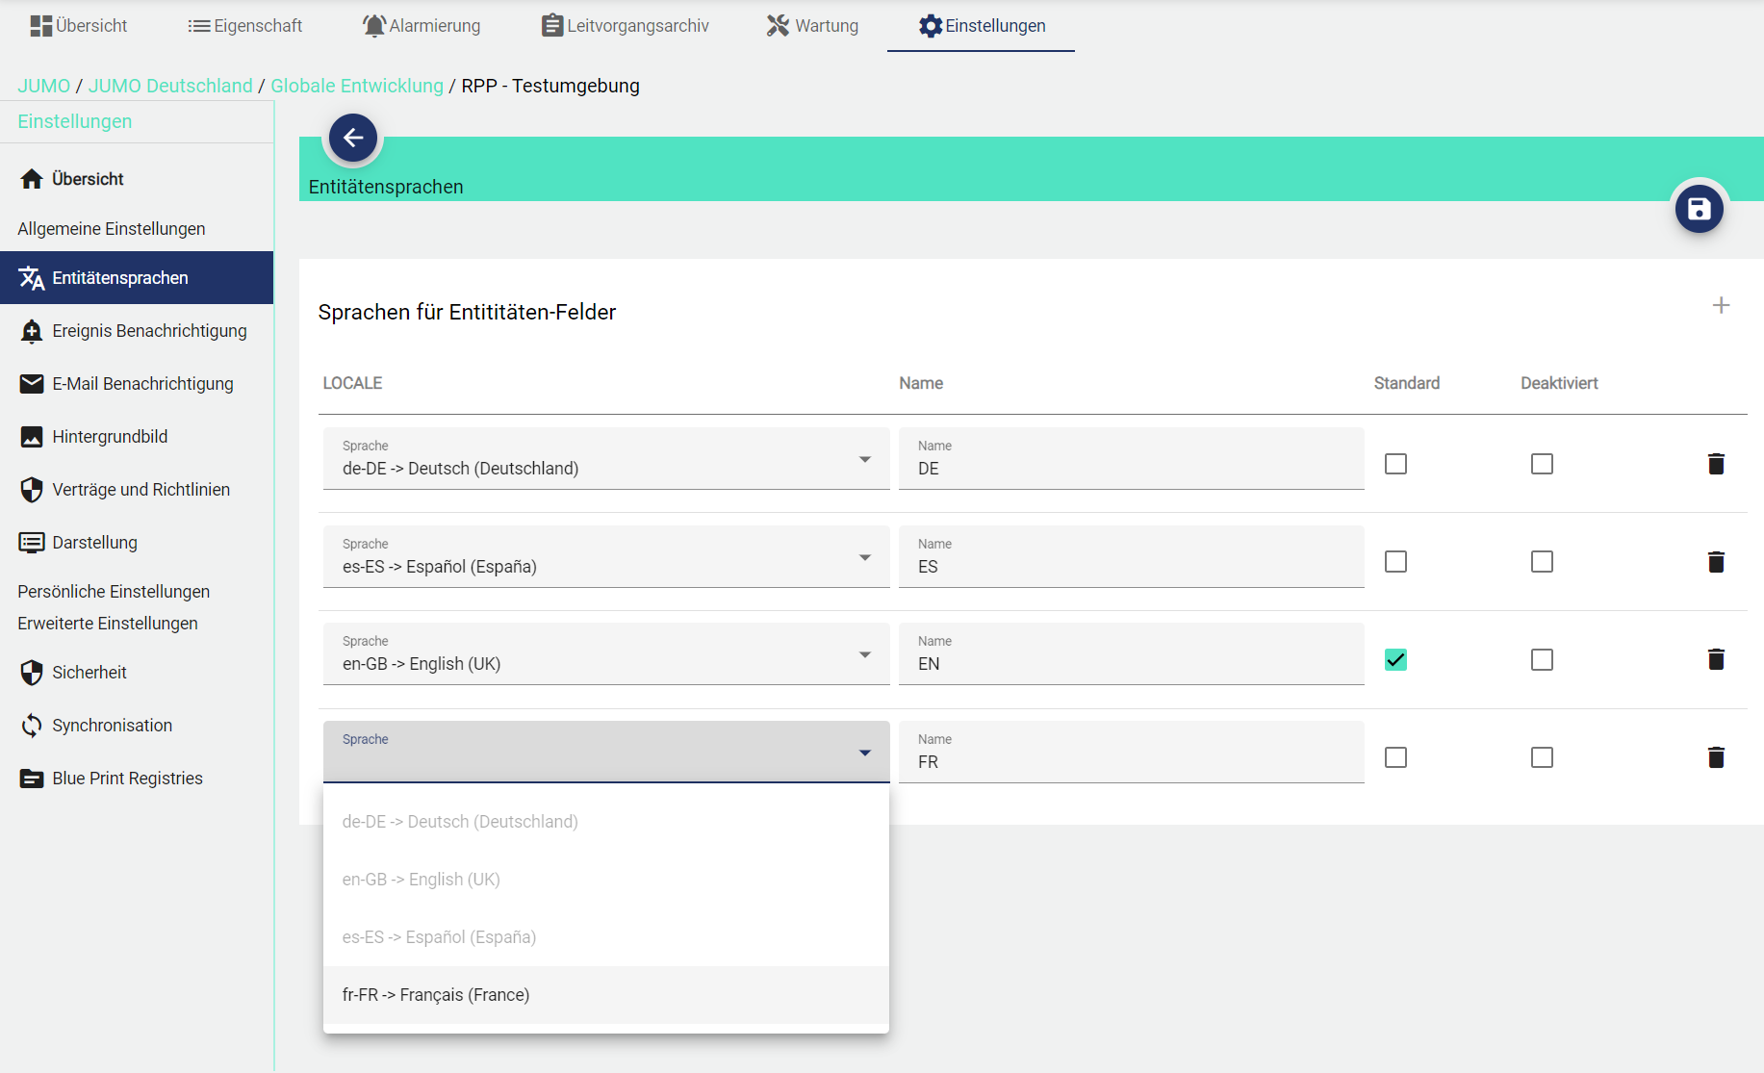Delete the de-DE language row

pyautogui.click(x=1715, y=464)
